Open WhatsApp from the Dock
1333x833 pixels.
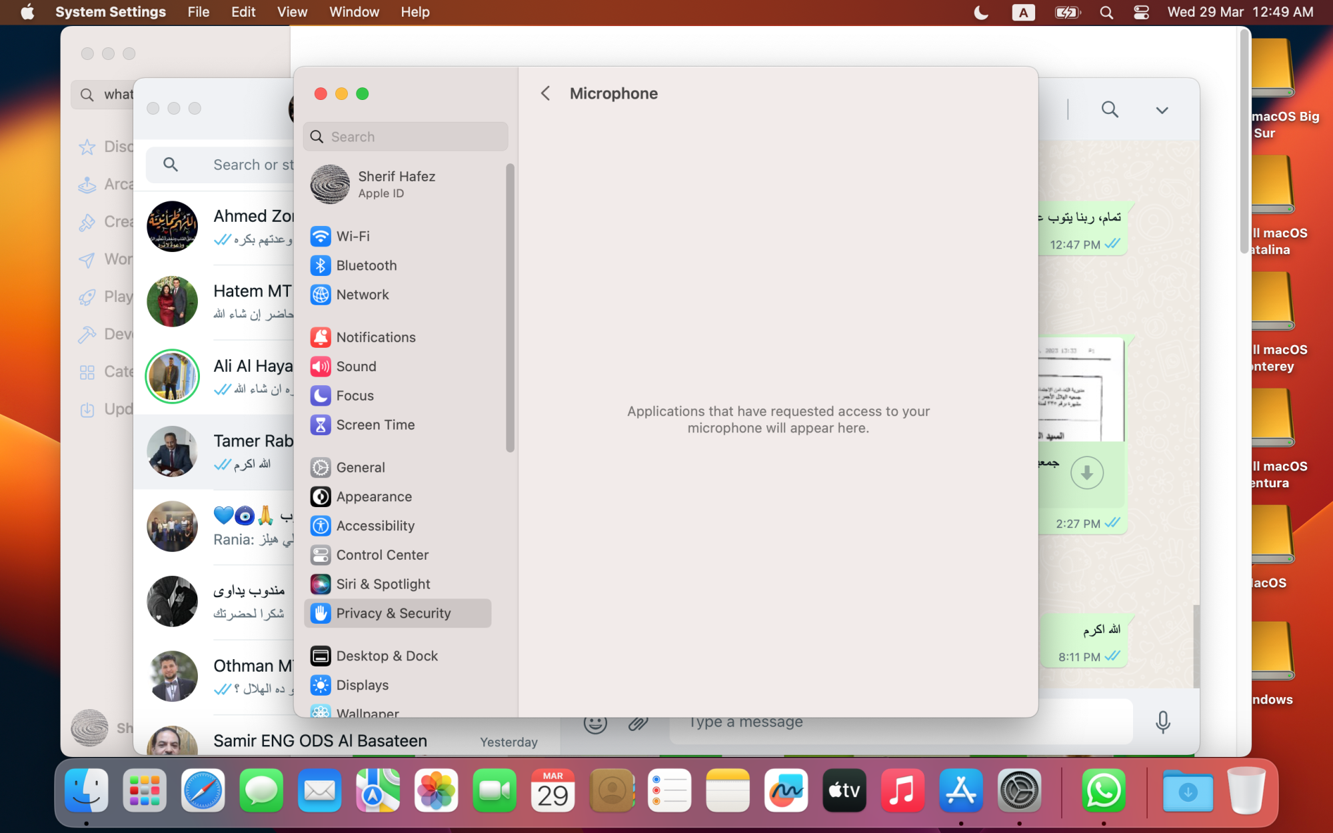click(1104, 791)
